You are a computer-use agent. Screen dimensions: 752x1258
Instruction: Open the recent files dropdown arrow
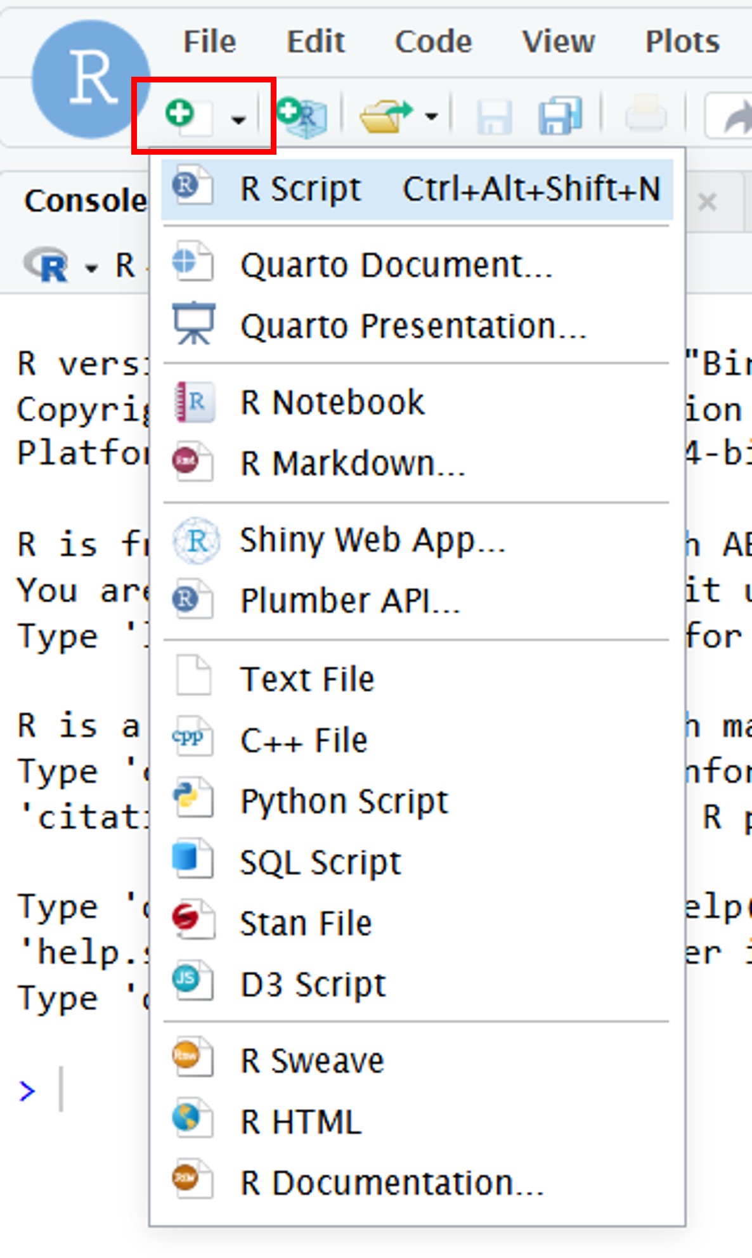pyautogui.click(x=432, y=117)
